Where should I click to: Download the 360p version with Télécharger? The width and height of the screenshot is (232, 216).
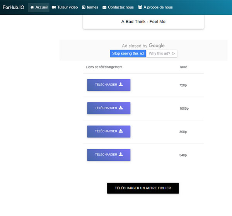click(x=109, y=131)
